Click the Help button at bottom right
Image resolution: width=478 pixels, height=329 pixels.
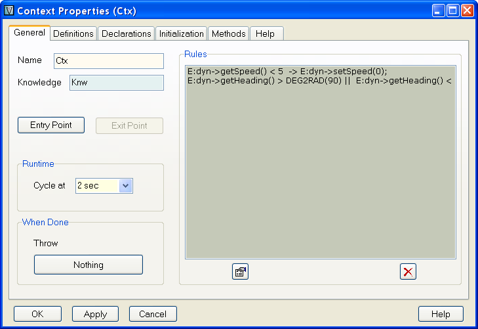click(x=441, y=314)
